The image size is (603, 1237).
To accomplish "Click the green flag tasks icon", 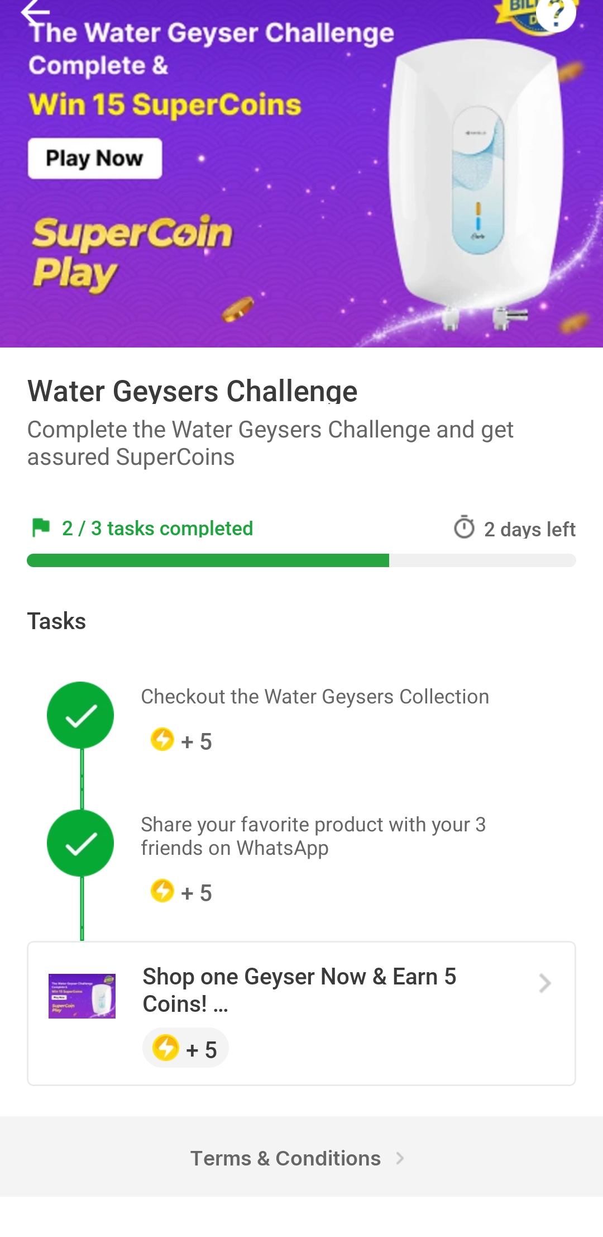I will pyautogui.click(x=41, y=527).
